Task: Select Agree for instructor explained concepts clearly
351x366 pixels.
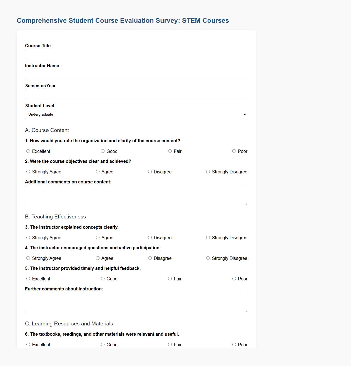Action: pyautogui.click(x=98, y=237)
